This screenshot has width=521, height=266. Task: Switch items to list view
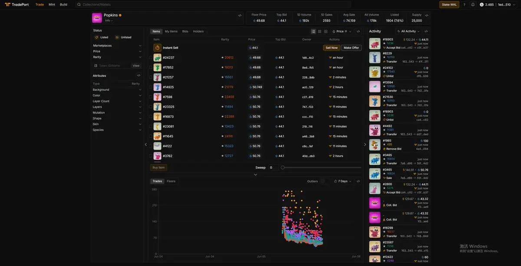tap(313, 31)
